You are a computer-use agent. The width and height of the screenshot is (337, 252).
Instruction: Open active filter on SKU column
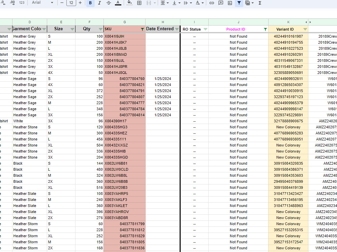point(142,29)
